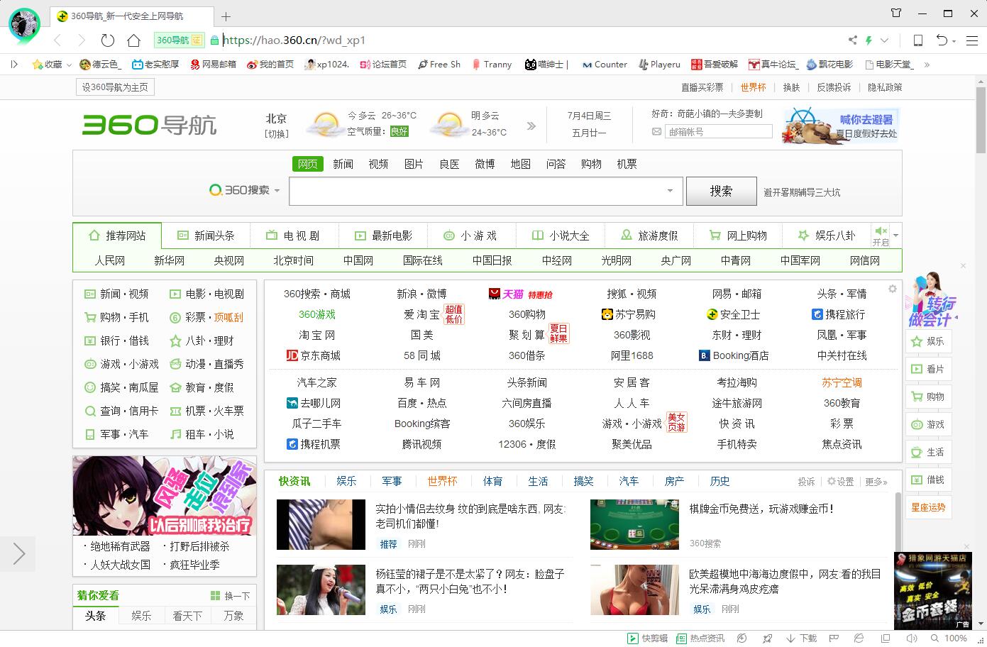Open the 携程旅行 link
Image resolution: width=987 pixels, height=647 pixels.
point(839,314)
